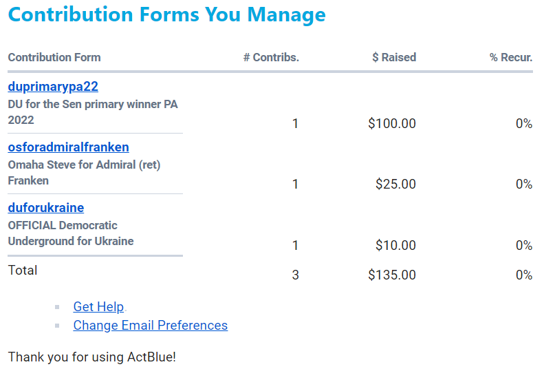The height and width of the screenshot is (369, 544).
Task: Click the $135.00 total raised amount
Action: pyautogui.click(x=392, y=275)
